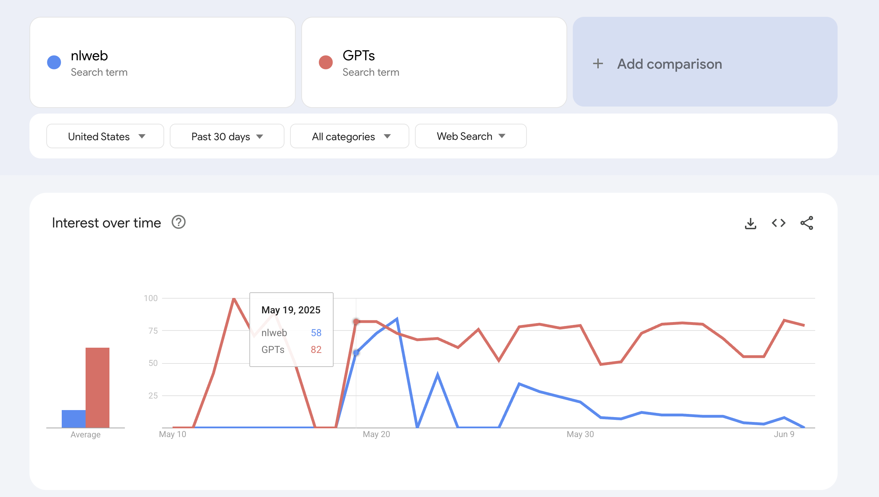The image size is (879, 497).
Task: Click the plus icon in Add comparison
Action: (598, 64)
